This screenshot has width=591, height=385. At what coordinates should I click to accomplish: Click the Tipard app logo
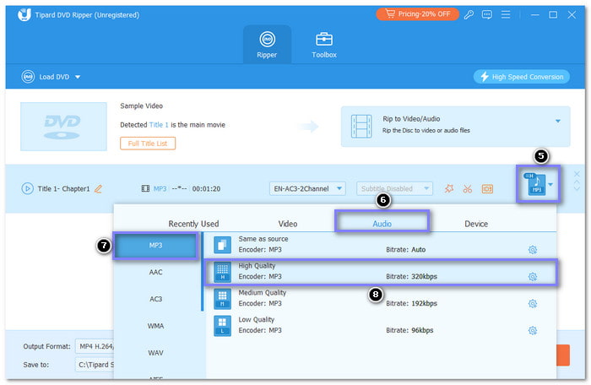[x=24, y=14]
